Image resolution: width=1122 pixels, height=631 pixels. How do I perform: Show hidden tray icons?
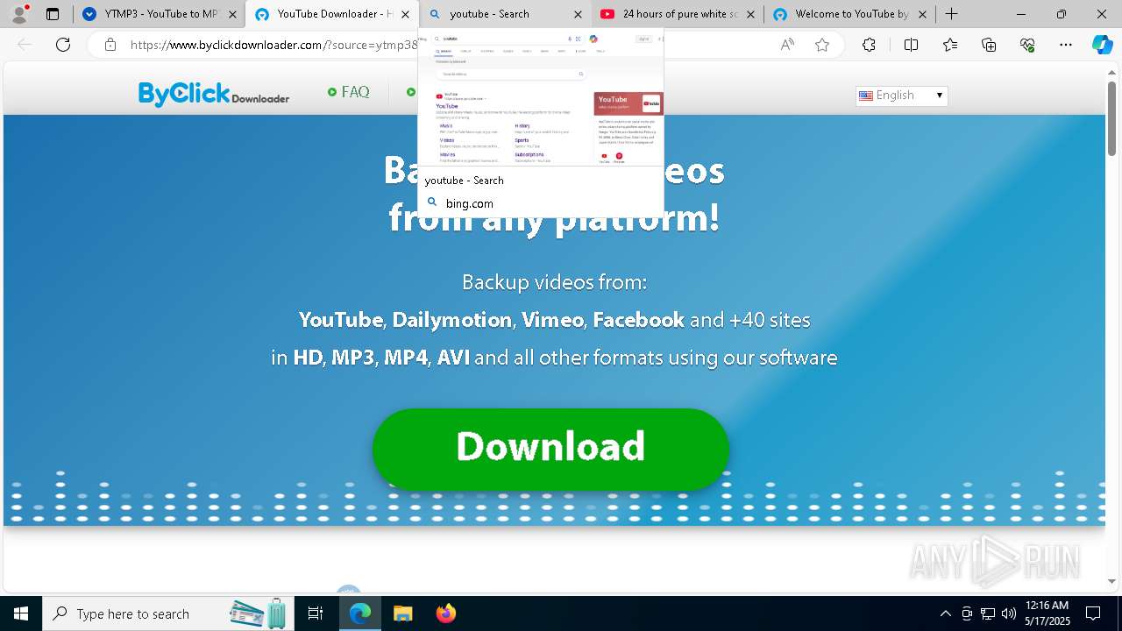point(945,613)
